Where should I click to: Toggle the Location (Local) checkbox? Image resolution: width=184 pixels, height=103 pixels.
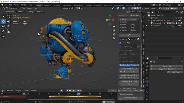(120, 62)
